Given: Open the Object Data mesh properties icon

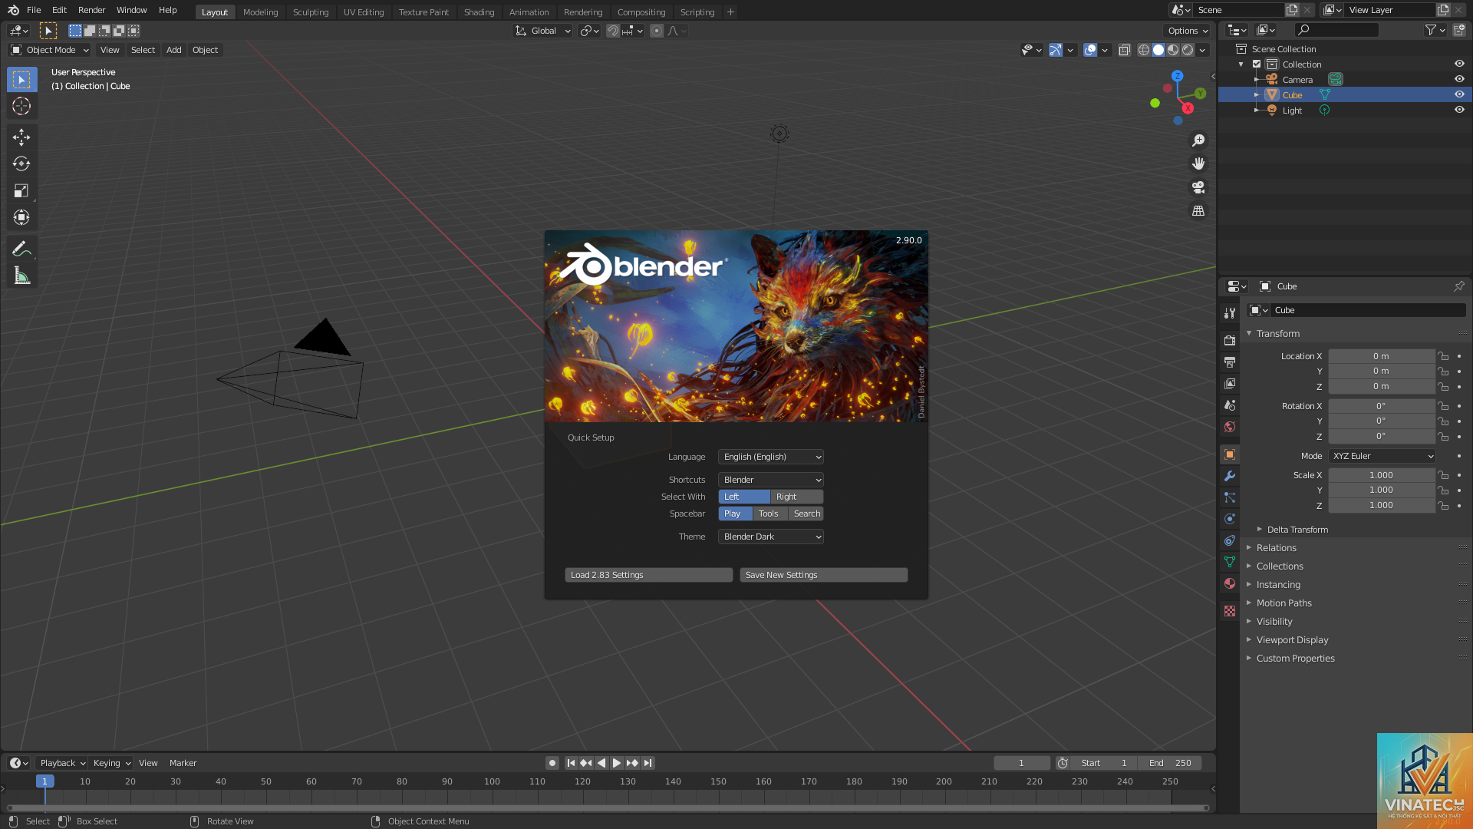Looking at the screenshot, I should pos(1230,562).
